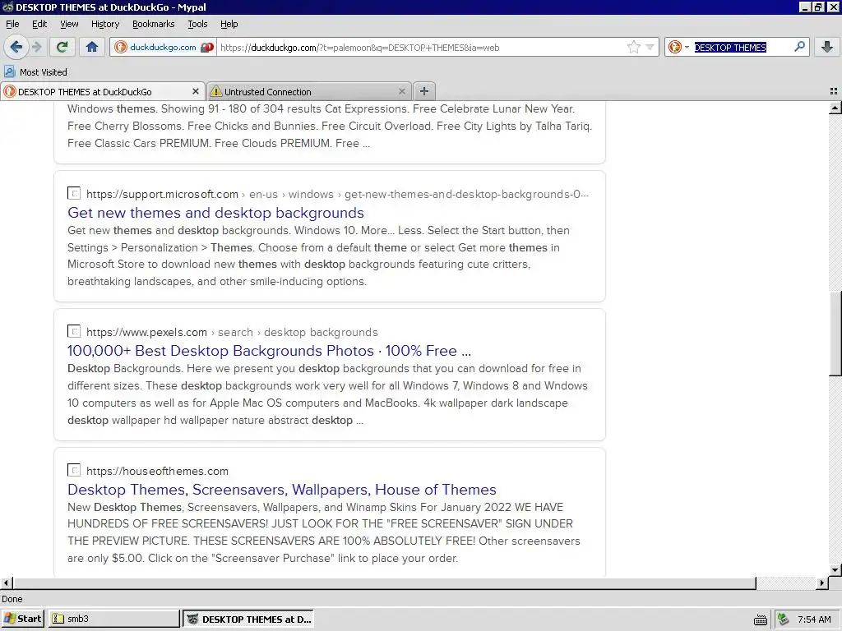This screenshot has width=842, height=631.
Task: Click the keyboard icon in system tray
Action: click(x=761, y=619)
